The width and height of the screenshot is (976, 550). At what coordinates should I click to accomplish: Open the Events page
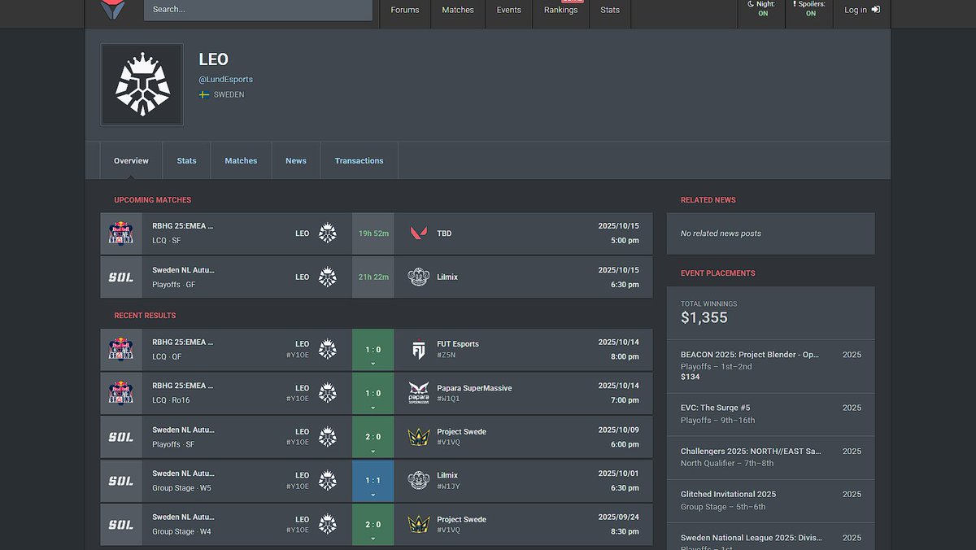[509, 10]
